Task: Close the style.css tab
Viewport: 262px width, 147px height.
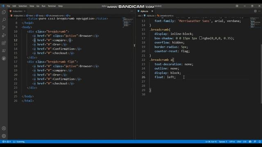Action: pyautogui.click(x=152, y=11)
